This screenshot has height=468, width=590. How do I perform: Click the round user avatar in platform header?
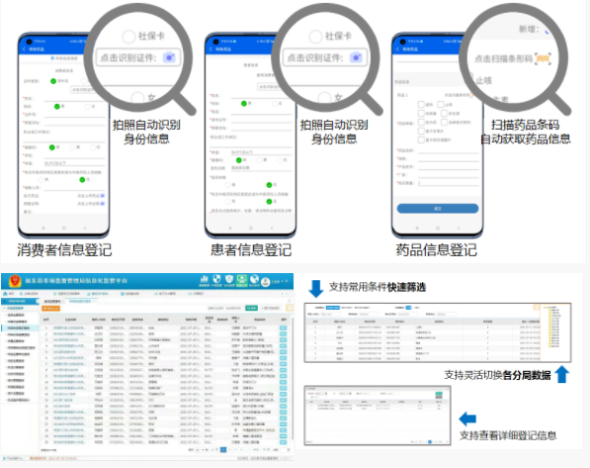point(265,281)
